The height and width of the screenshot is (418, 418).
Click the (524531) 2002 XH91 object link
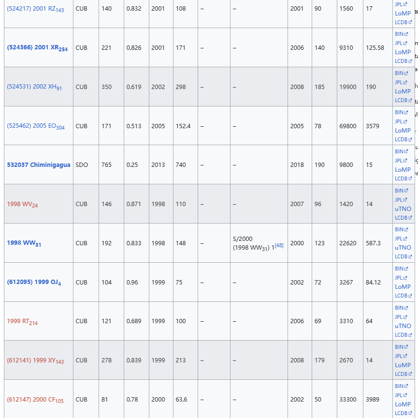click(34, 87)
